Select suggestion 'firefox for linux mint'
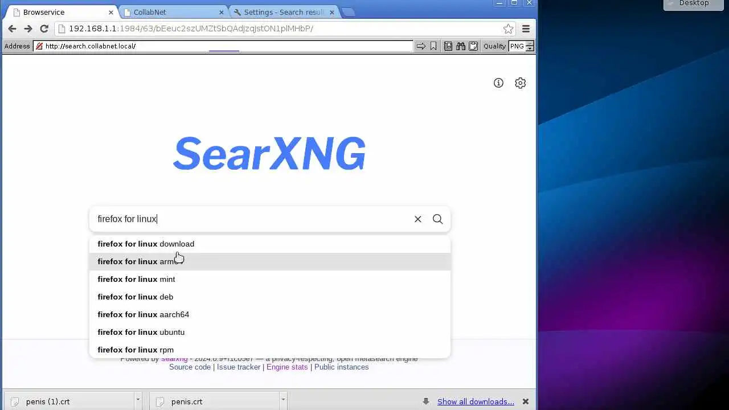 270,279
